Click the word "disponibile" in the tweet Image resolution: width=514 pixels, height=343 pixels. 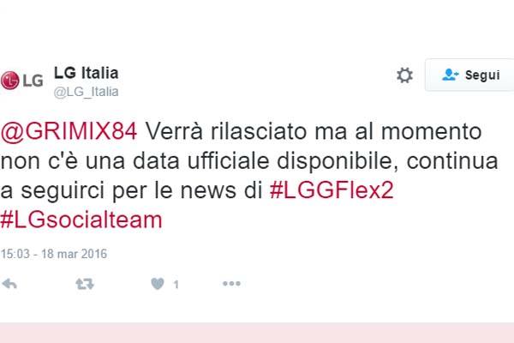point(338,161)
